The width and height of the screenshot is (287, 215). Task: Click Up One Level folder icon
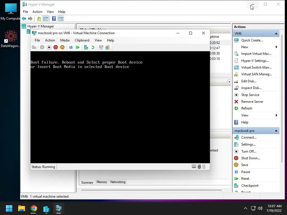point(39,18)
